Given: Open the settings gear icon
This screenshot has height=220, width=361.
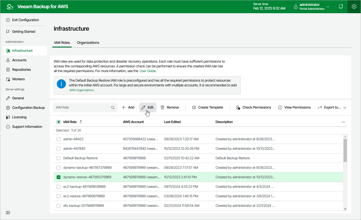Looking at the screenshot, I should pyautogui.click(x=354, y=7).
